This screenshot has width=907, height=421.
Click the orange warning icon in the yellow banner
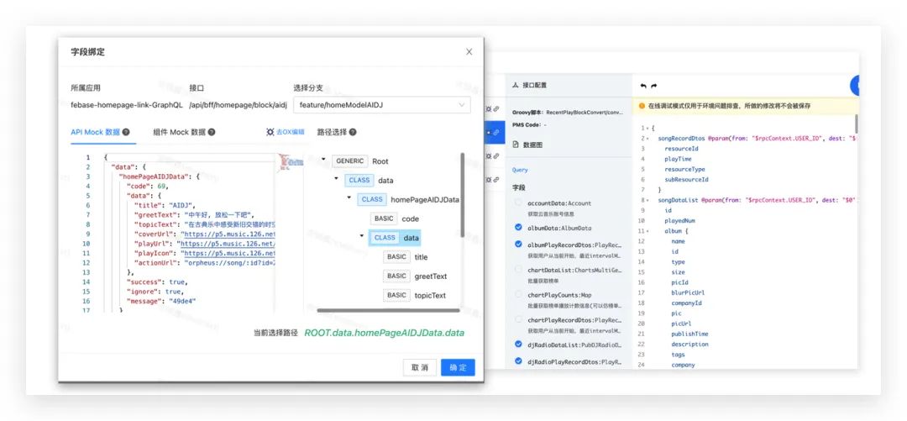point(642,106)
